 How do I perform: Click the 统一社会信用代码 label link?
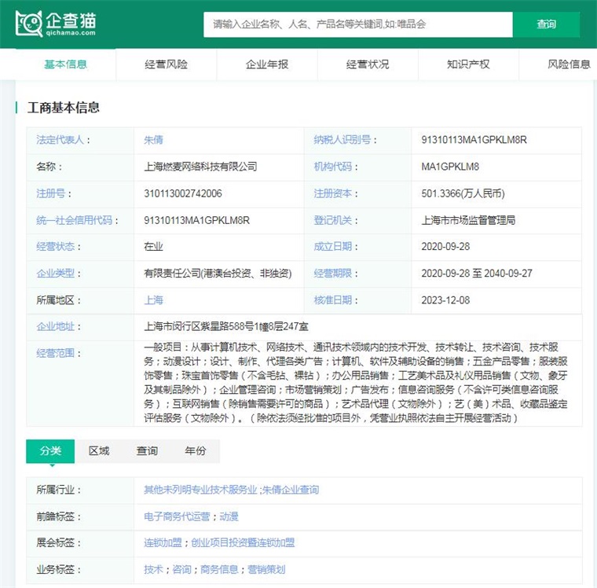click(x=75, y=220)
